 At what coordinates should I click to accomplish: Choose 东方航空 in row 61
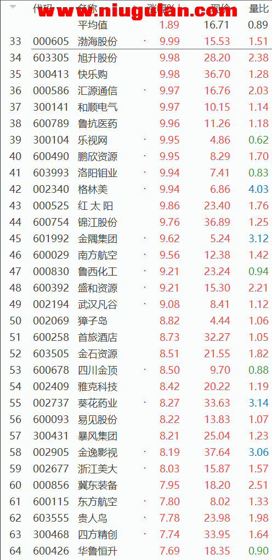click(x=98, y=501)
